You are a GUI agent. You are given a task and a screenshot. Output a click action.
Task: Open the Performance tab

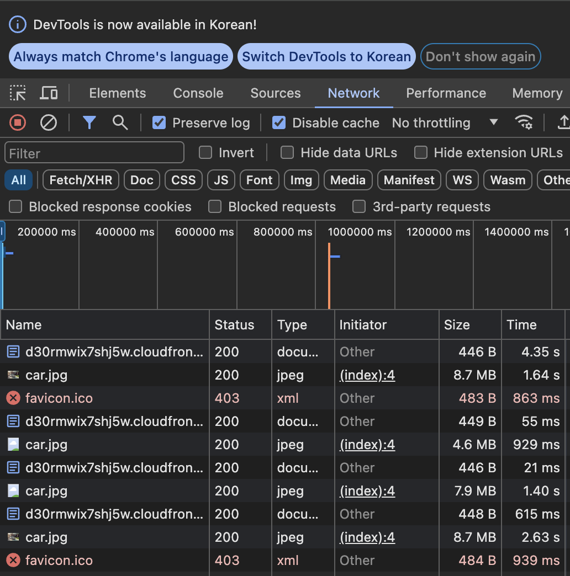click(x=446, y=93)
